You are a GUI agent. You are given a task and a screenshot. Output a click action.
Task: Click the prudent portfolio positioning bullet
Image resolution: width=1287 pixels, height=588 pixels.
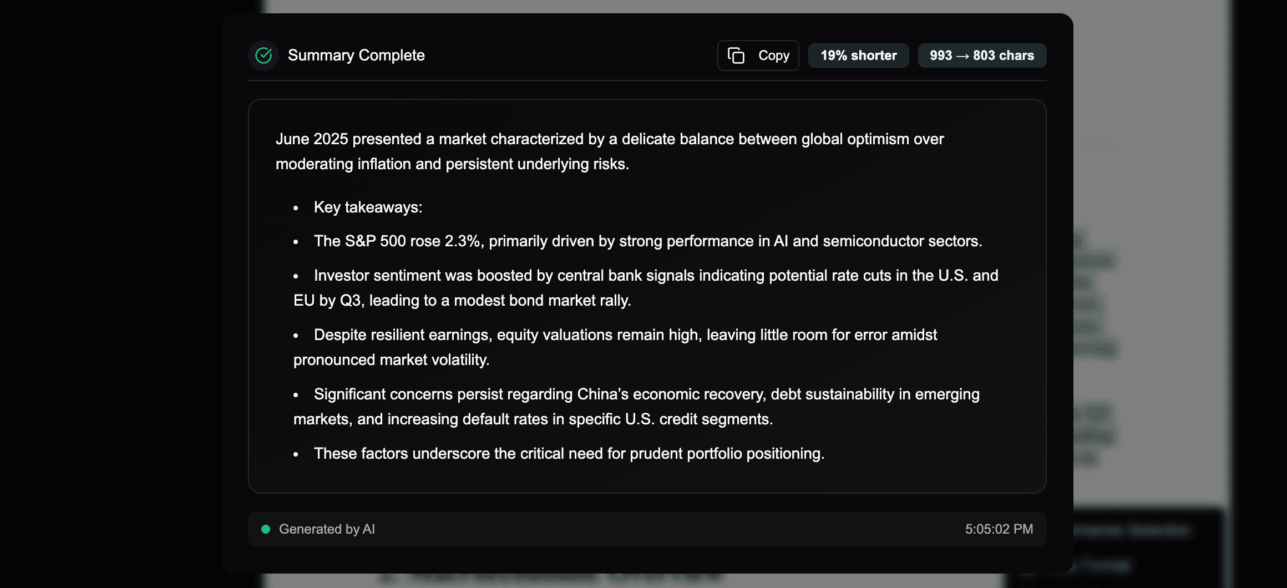pyautogui.click(x=569, y=454)
